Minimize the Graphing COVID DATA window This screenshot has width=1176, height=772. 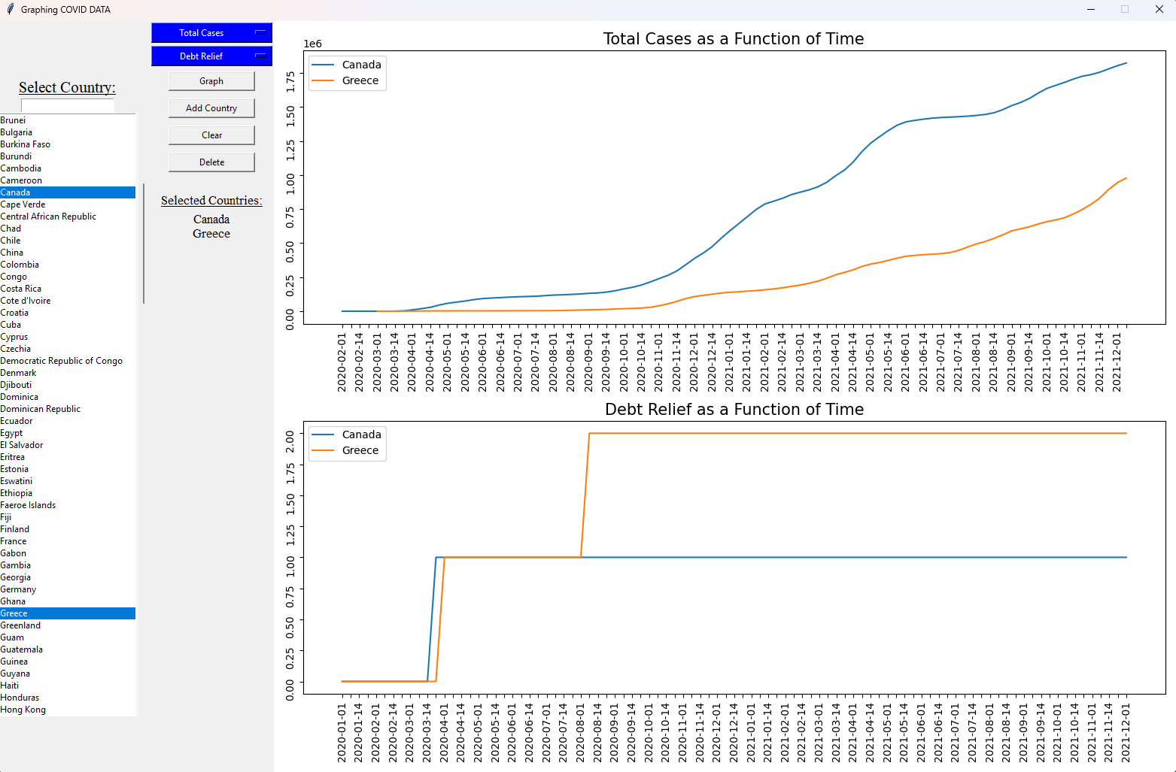[x=1091, y=10]
